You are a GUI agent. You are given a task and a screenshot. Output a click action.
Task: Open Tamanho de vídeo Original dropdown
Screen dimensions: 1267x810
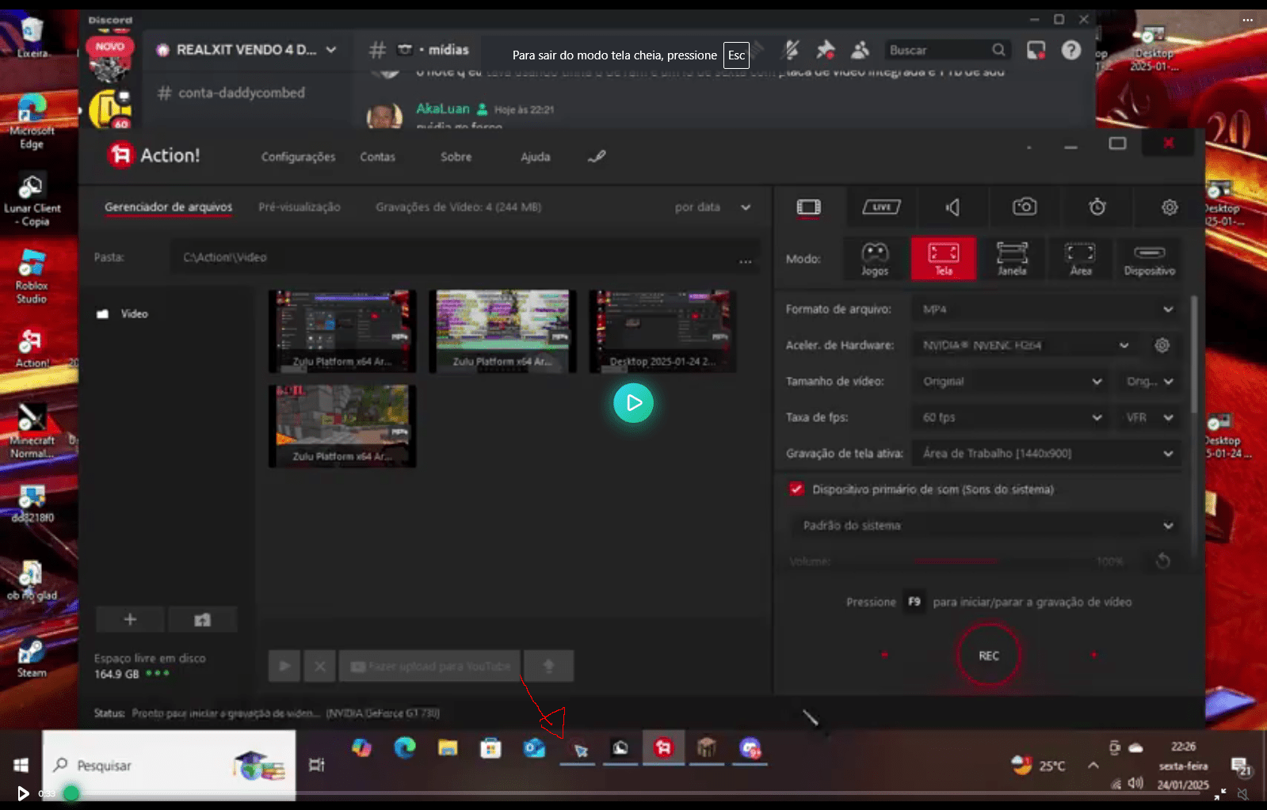(x=1011, y=381)
